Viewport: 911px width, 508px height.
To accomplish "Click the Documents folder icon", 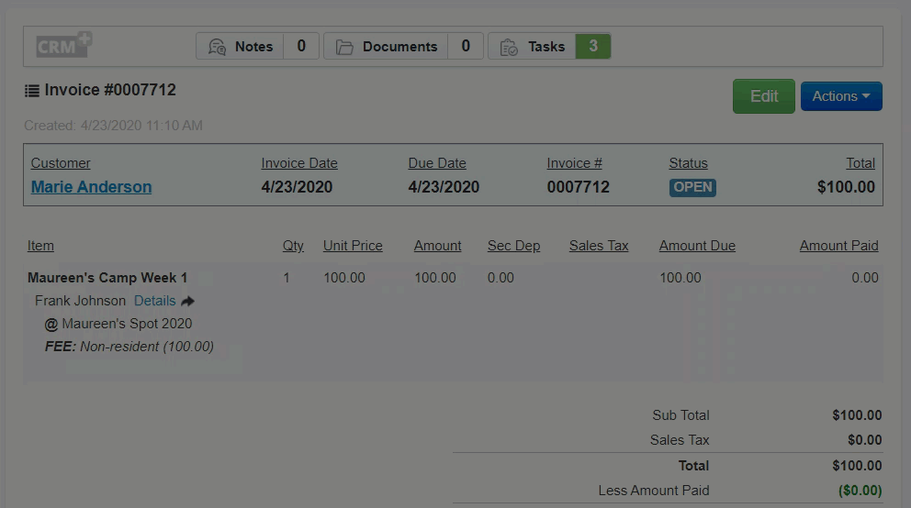I will (344, 47).
